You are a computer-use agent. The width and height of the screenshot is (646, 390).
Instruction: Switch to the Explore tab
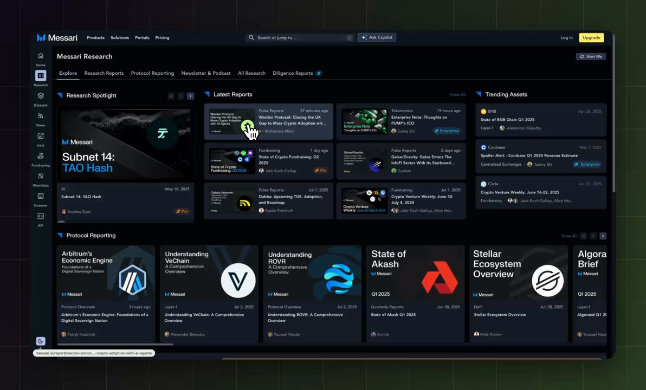[x=68, y=73]
